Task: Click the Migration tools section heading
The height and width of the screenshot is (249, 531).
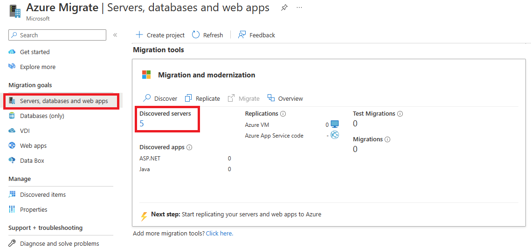Action: 159,50
